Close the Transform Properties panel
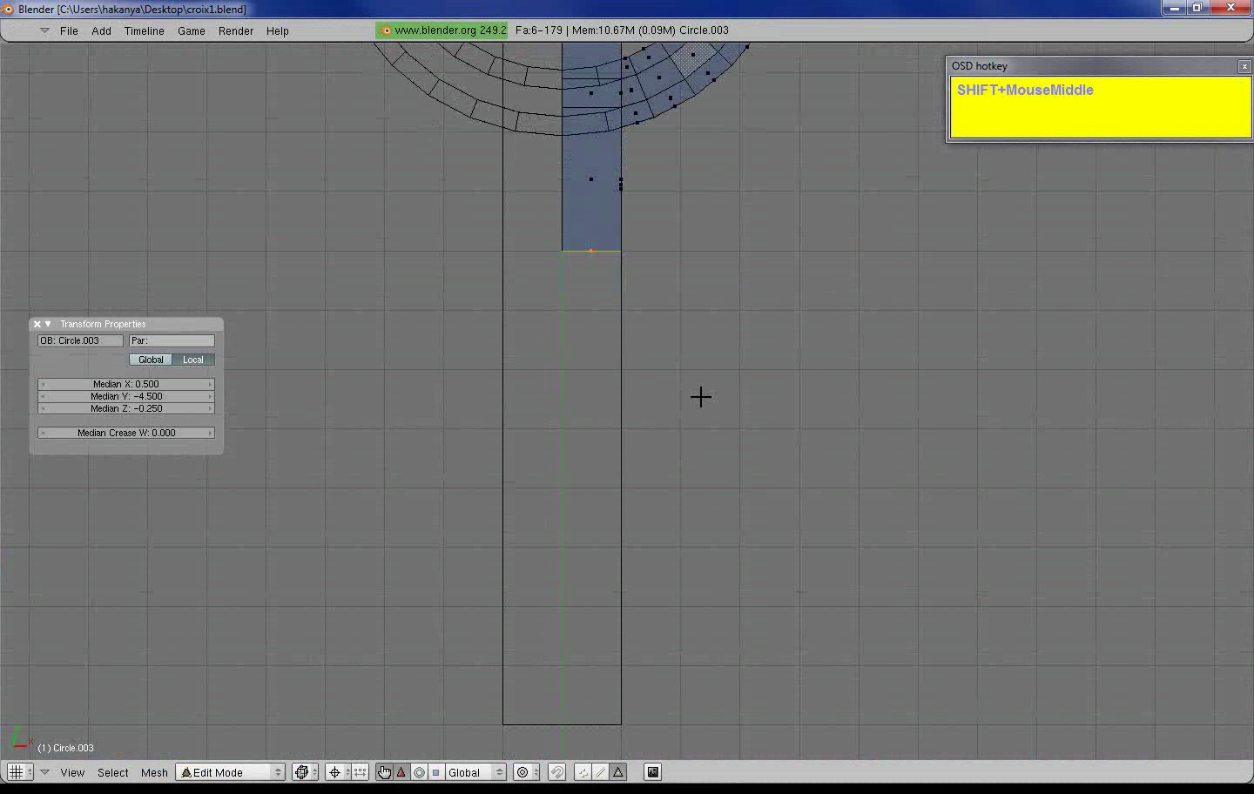 tap(37, 324)
